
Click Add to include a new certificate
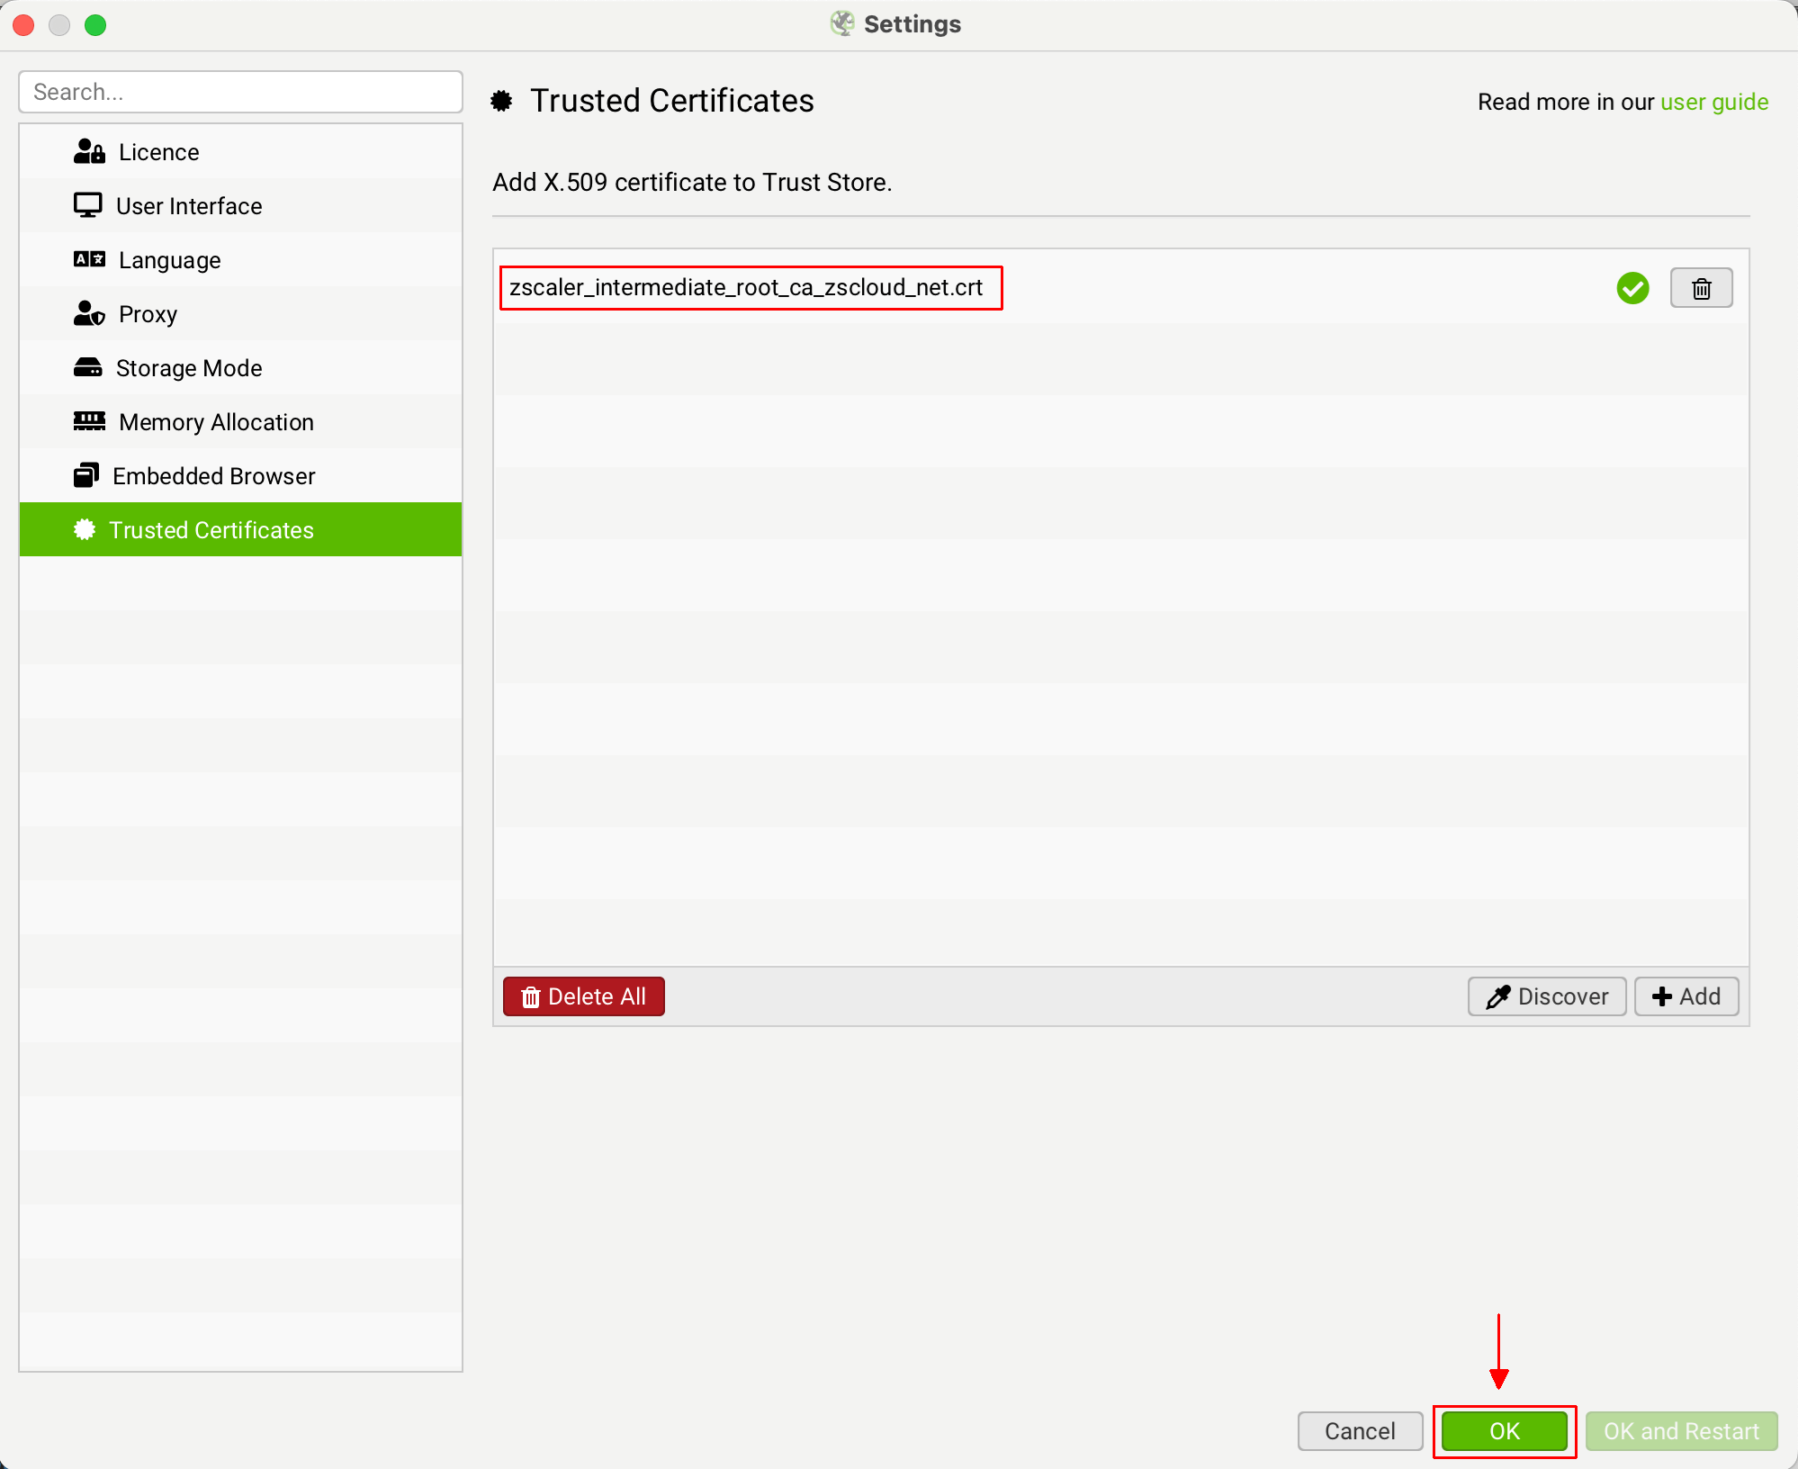[1687, 996]
